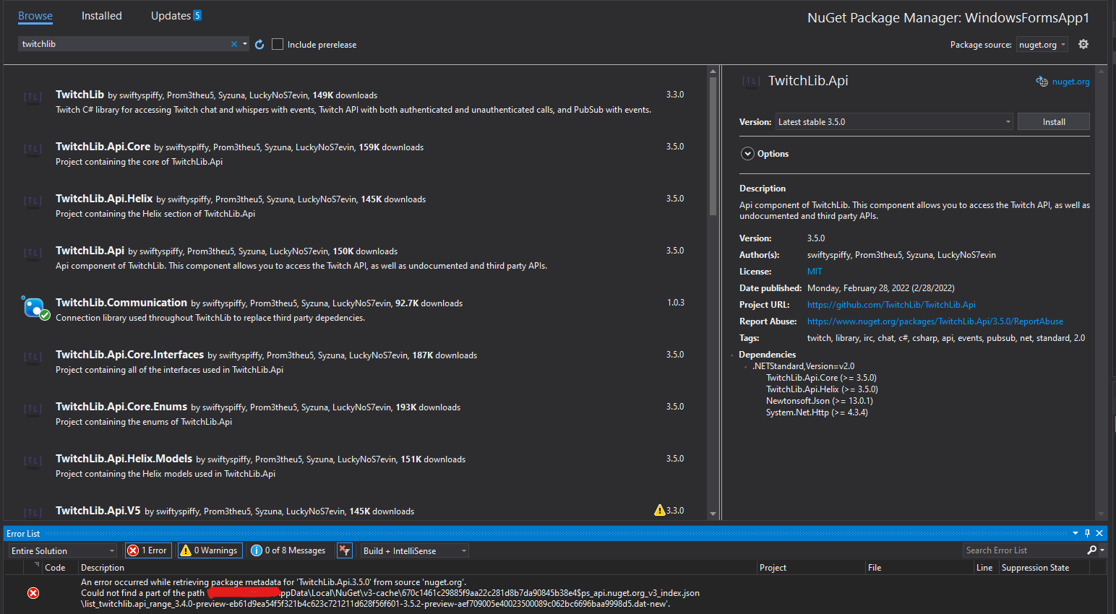Click the TwitchLib.Api.Core (>= 3.5.0) dependency
1116x614 pixels.
(x=821, y=378)
